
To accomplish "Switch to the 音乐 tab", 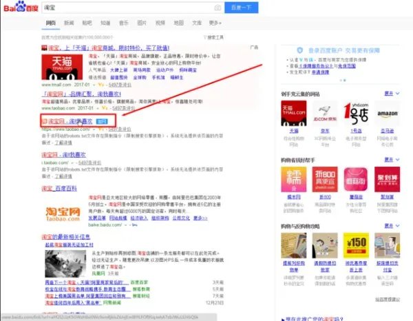I will pos(123,23).
